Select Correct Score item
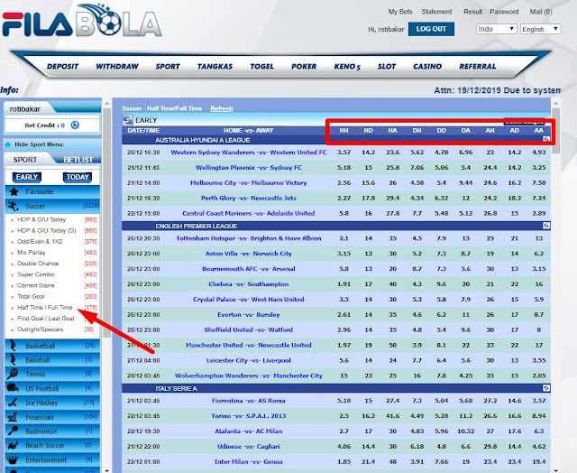Image resolution: width=577 pixels, height=473 pixels. point(36,285)
